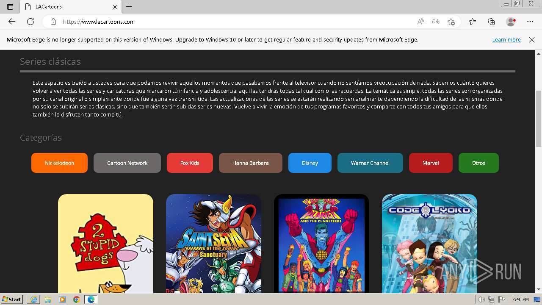The width and height of the screenshot is (542, 305).
Task: Click the Categorías heading
Action: click(x=41, y=138)
